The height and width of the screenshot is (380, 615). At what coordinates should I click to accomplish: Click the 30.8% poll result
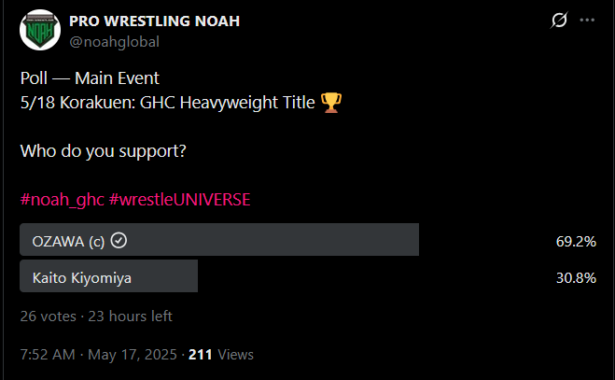pyautogui.click(x=576, y=277)
